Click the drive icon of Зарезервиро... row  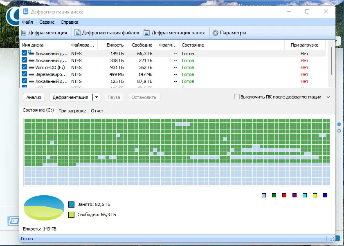[31, 74]
